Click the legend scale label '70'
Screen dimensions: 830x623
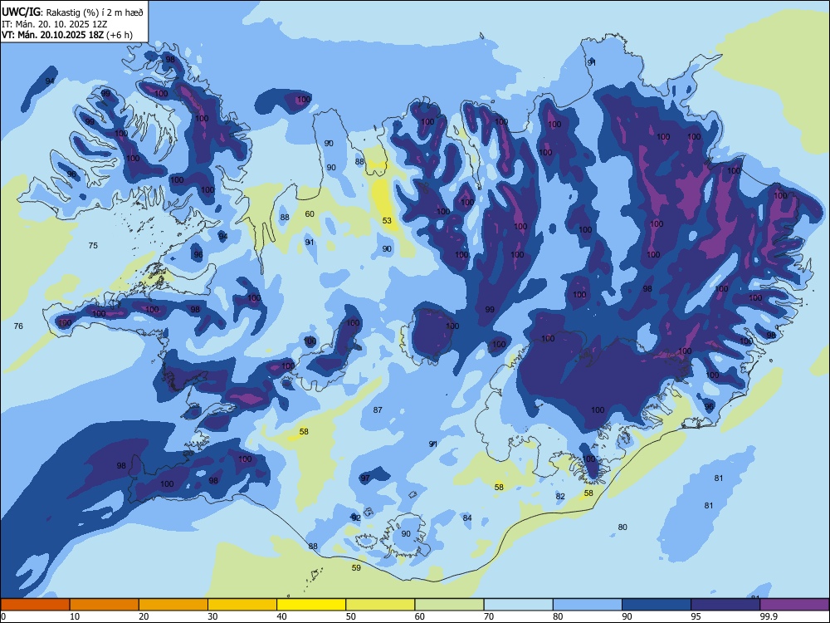(x=489, y=616)
